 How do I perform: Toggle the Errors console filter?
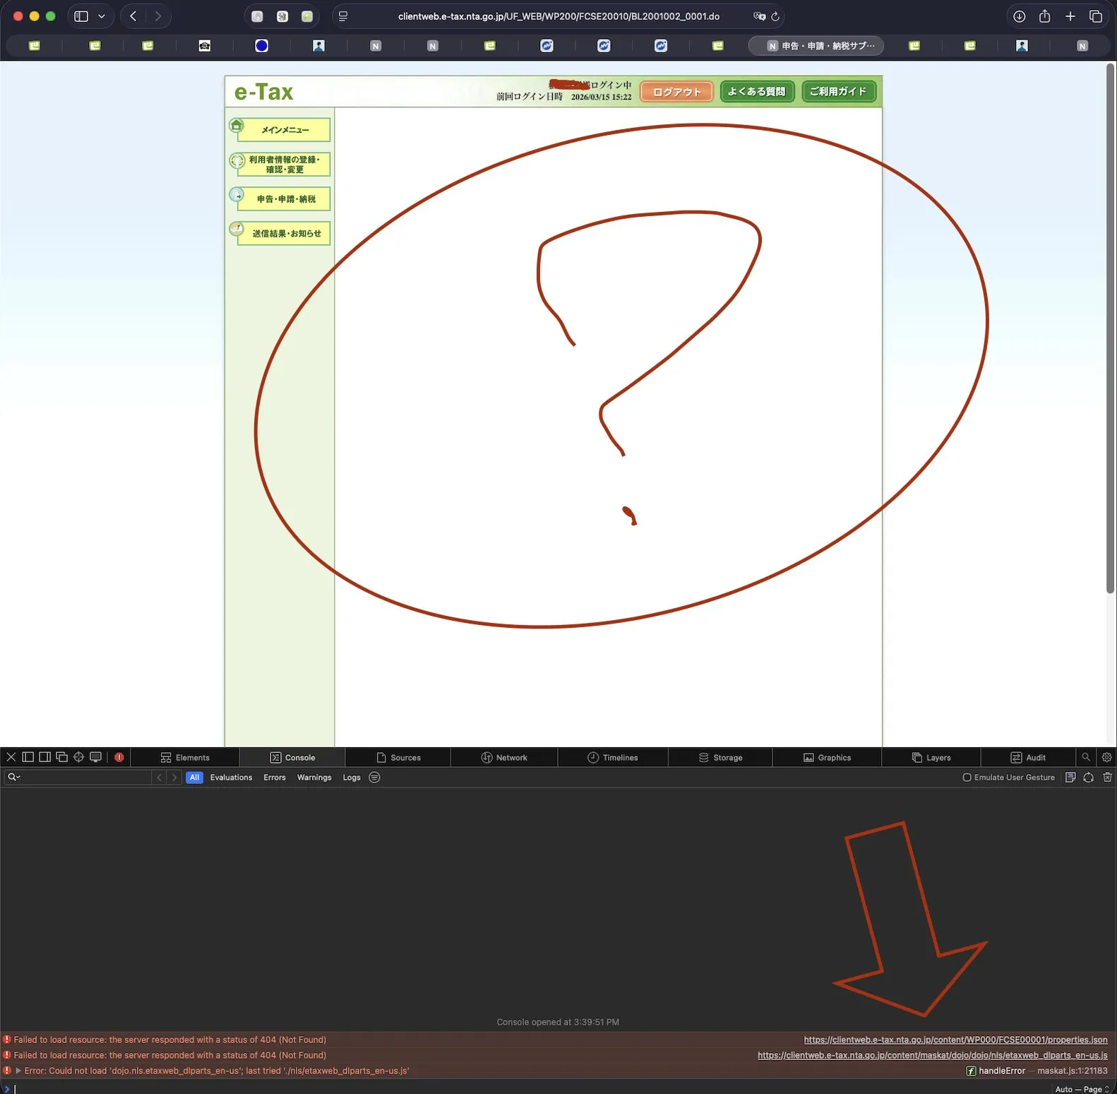pos(274,777)
